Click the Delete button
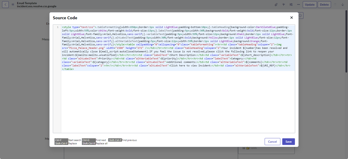 [x=324, y=4]
